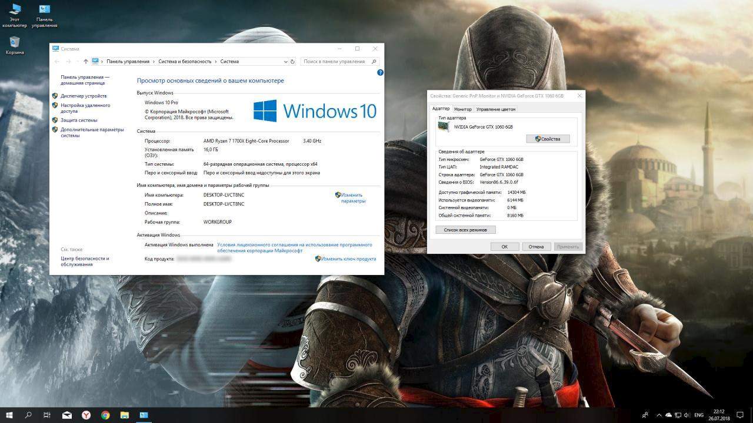The height and width of the screenshot is (423, 753).
Task: Switch to 'Управление цветом' tab
Action: (x=495, y=109)
